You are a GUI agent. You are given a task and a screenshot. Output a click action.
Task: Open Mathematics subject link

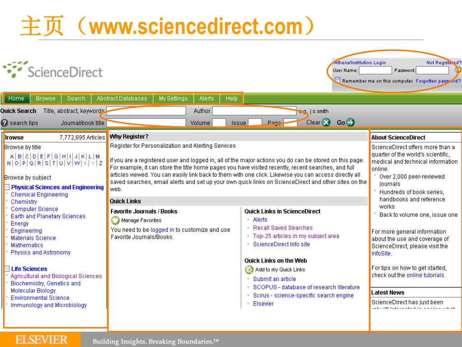(x=27, y=245)
